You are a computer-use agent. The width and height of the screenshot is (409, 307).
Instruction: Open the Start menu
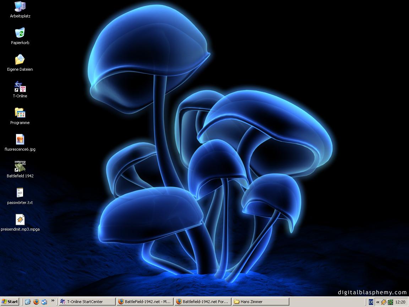point(10,302)
